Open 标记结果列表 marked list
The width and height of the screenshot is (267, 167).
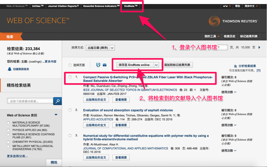[x=249, y=36]
